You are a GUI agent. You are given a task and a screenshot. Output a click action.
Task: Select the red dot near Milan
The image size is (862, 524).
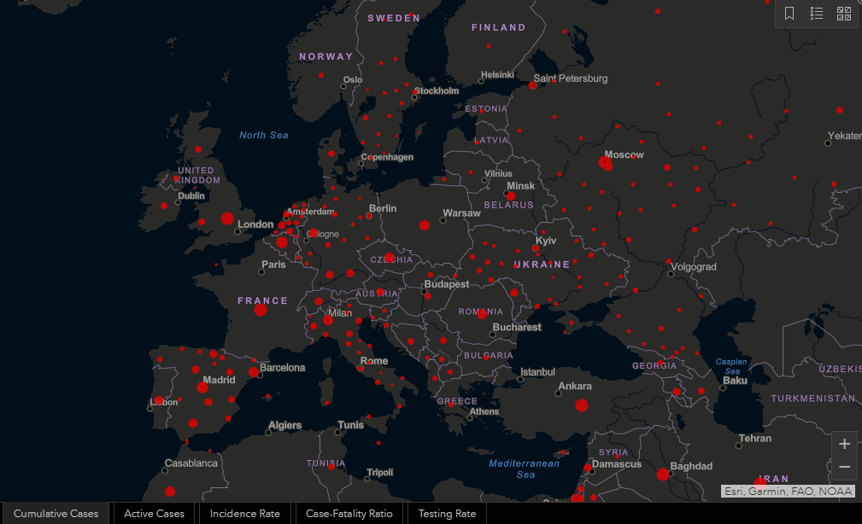point(328,320)
